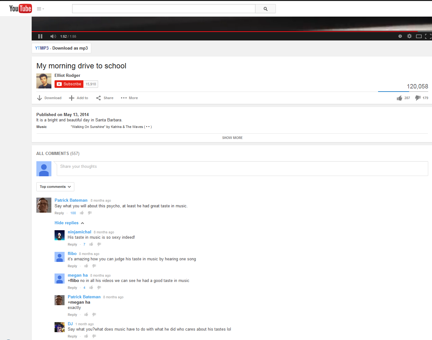Open the Top comments sort dropdown
The image size is (432, 340).
click(55, 187)
